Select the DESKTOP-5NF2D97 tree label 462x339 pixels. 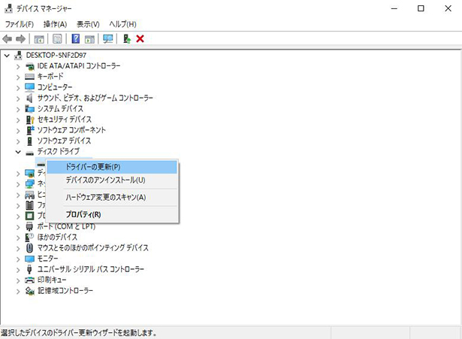(56, 55)
